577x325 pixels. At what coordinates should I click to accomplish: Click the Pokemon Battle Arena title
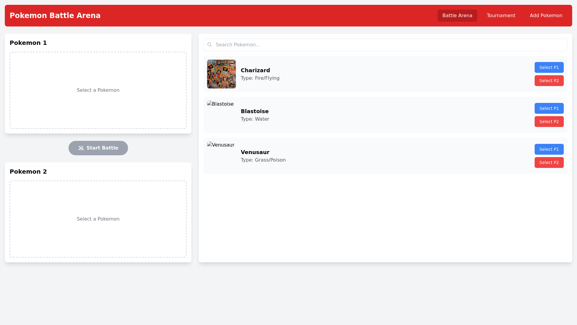(55, 16)
